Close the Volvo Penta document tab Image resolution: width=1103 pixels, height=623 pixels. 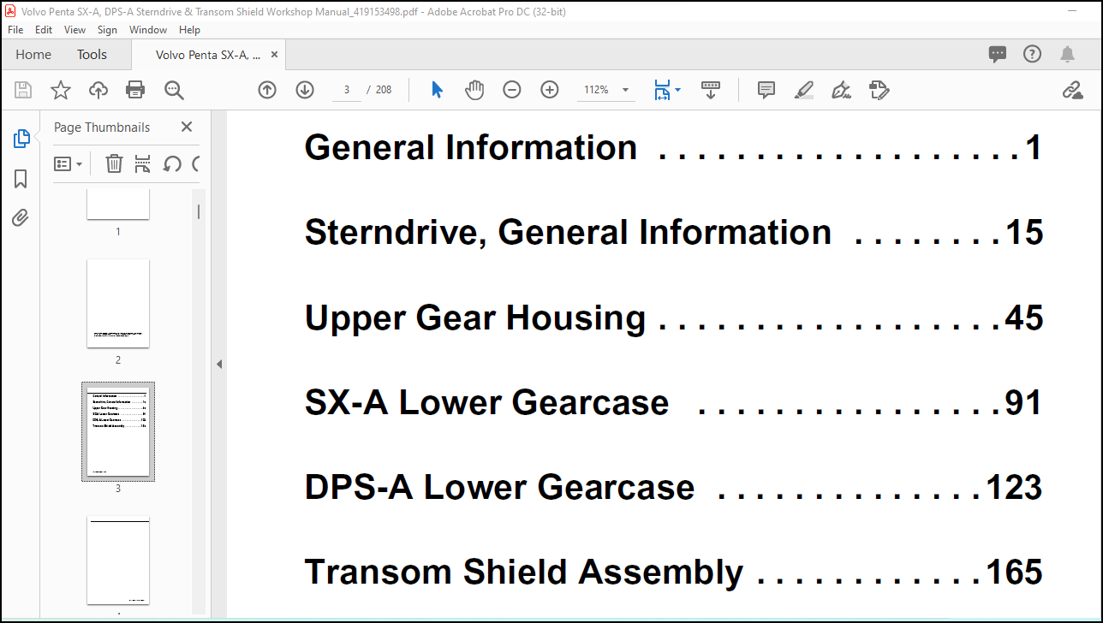pyautogui.click(x=274, y=55)
